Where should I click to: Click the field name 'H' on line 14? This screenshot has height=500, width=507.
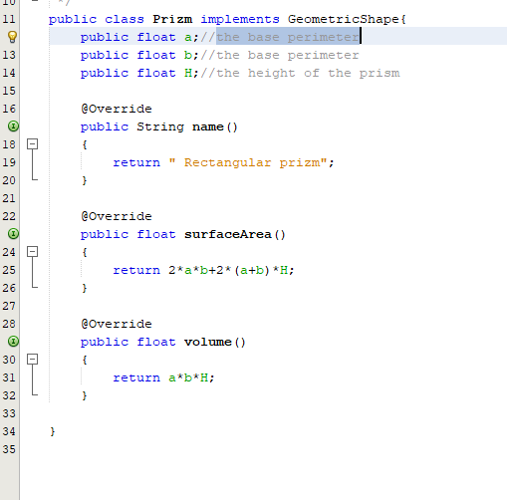tap(188, 73)
